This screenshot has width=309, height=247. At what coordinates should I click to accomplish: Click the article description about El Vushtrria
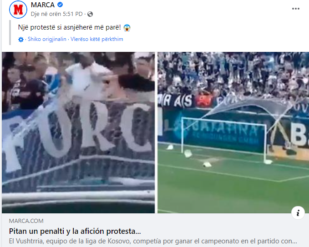[x=153, y=241]
